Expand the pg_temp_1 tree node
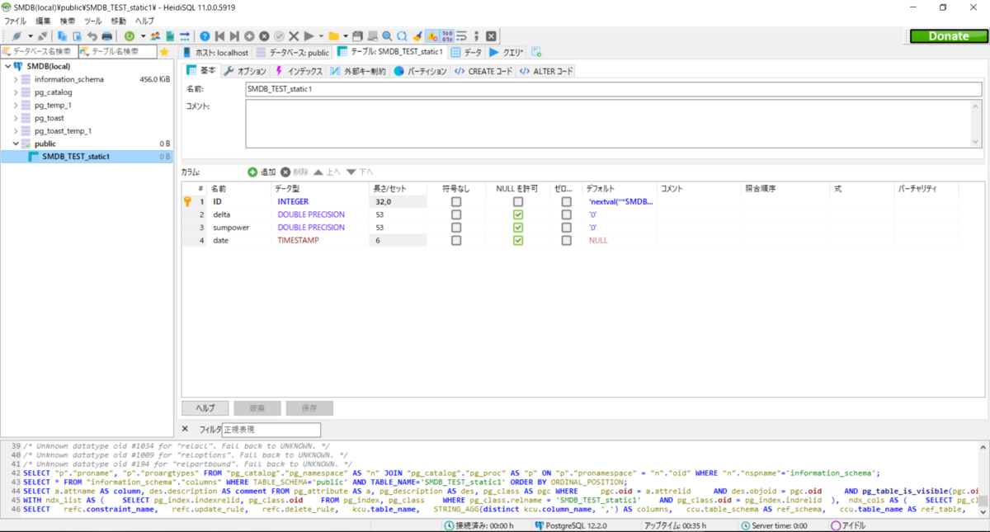The width and height of the screenshot is (990, 532). click(x=16, y=105)
